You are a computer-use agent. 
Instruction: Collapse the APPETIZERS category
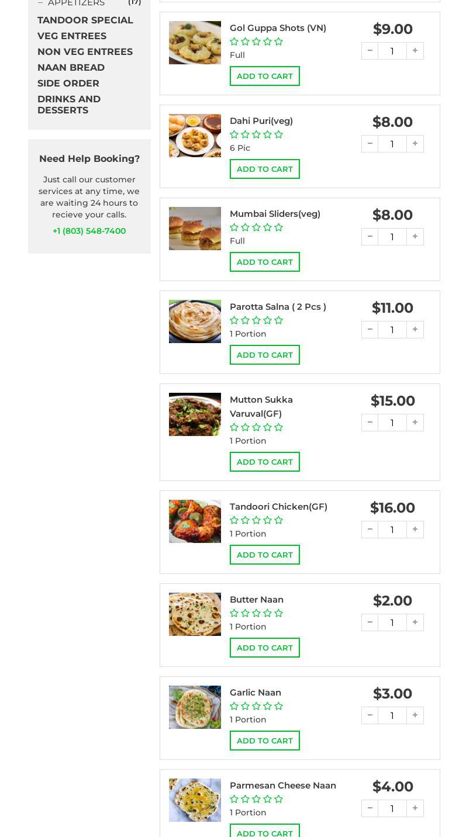40,3
